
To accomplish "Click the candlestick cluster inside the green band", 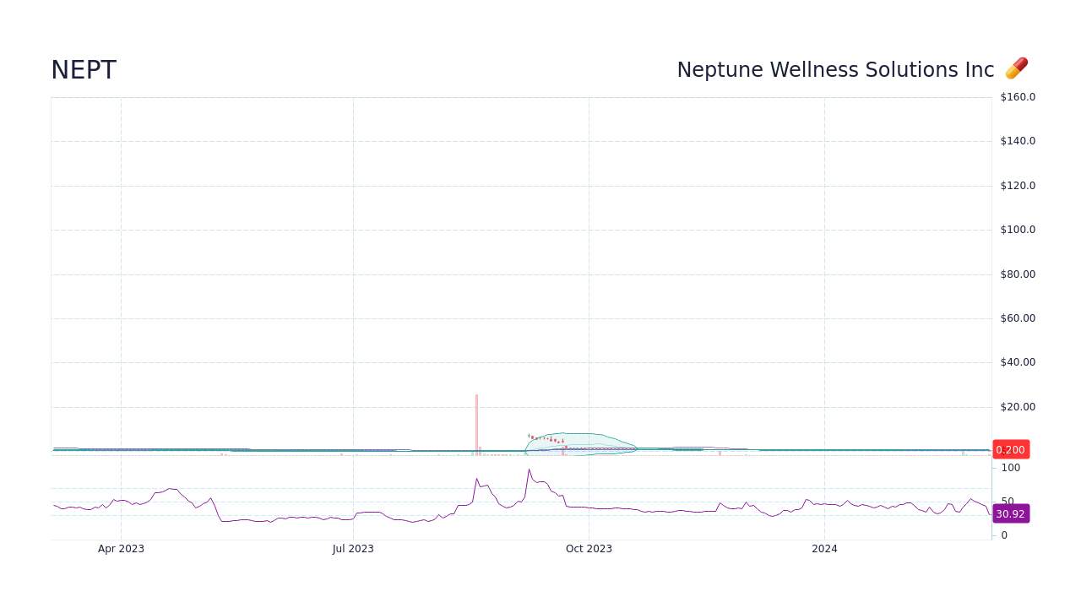I will point(546,439).
